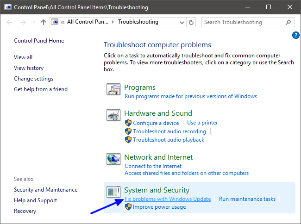Go up one folder level with the up arrow
301x224 pixels.
coord(44,22)
